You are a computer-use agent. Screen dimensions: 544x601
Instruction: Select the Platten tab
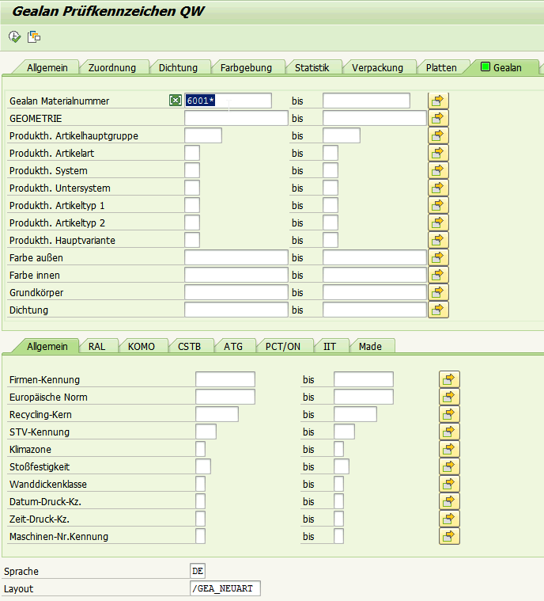point(441,67)
